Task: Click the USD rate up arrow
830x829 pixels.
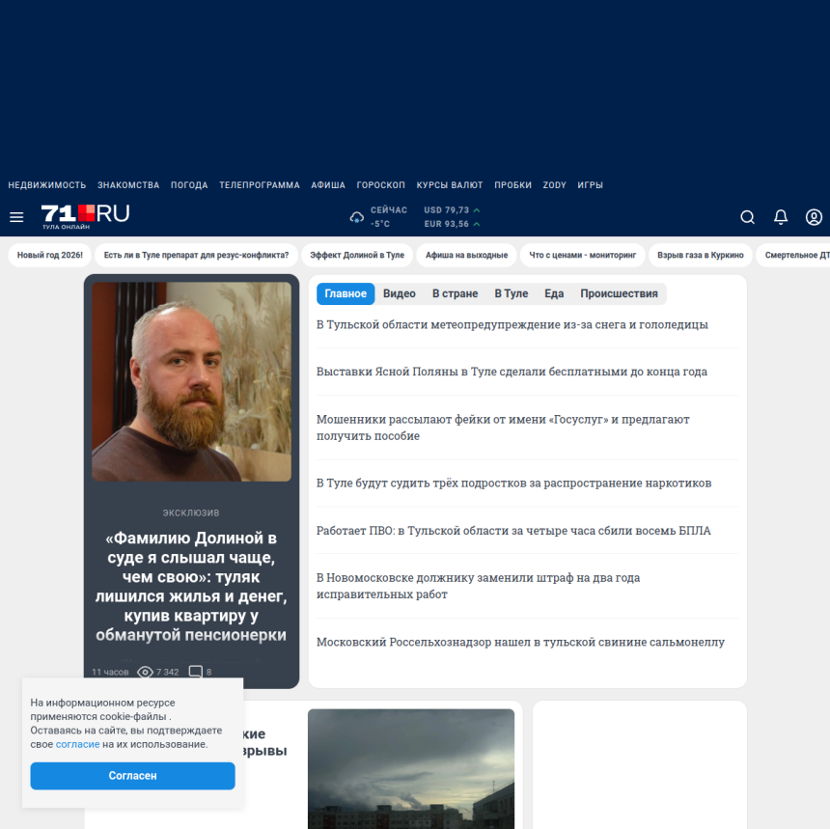Action: coord(477,210)
